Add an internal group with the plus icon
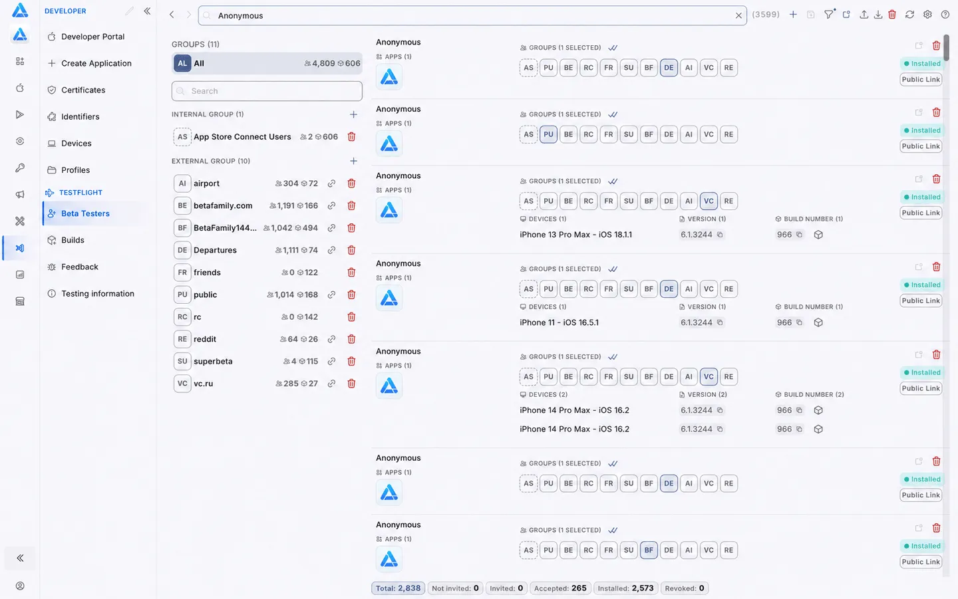 click(353, 114)
